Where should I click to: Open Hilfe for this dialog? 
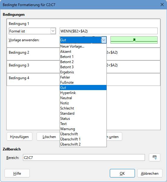[x=17, y=173]
